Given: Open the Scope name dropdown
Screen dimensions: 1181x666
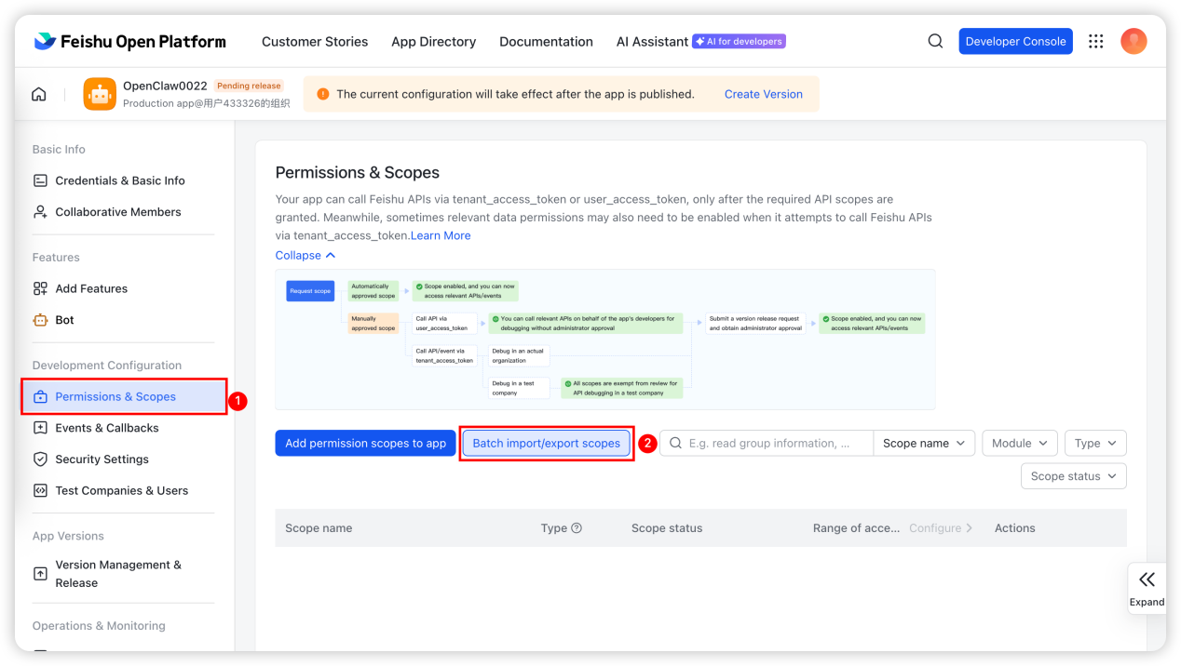Looking at the screenshot, I should pyautogui.click(x=924, y=444).
